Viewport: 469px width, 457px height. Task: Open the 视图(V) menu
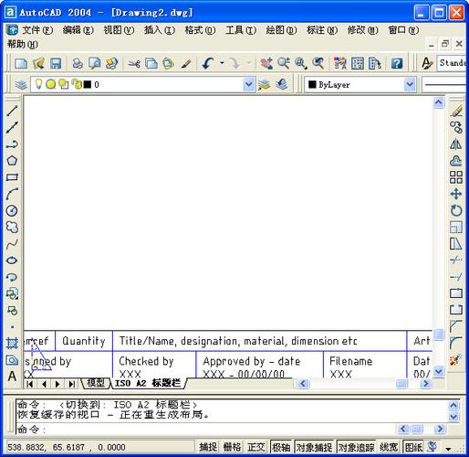pos(119,30)
